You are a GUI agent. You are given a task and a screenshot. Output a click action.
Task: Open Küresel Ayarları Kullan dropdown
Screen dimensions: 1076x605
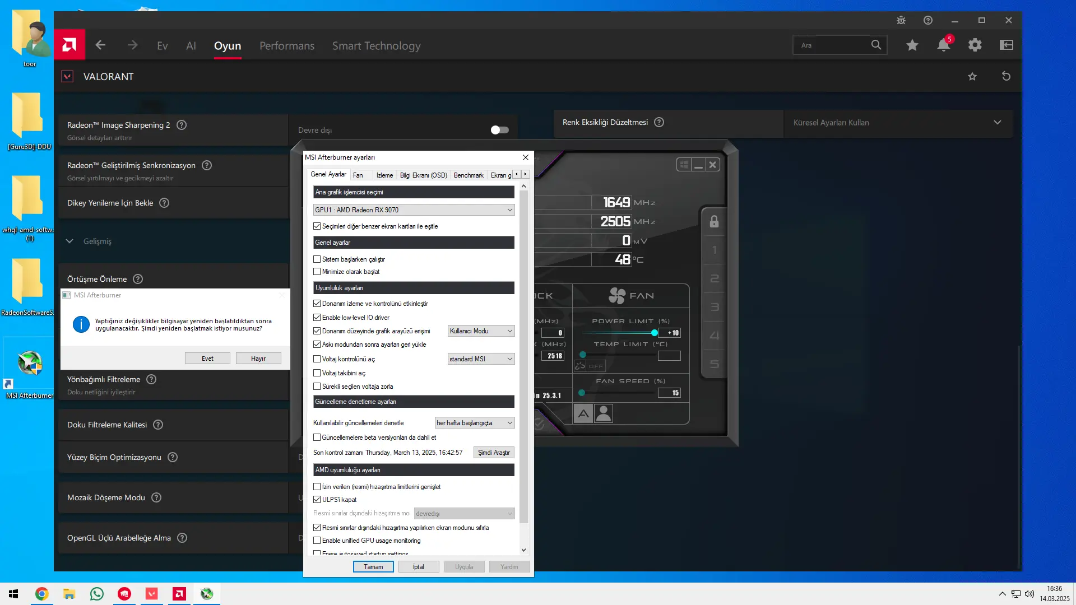point(898,123)
